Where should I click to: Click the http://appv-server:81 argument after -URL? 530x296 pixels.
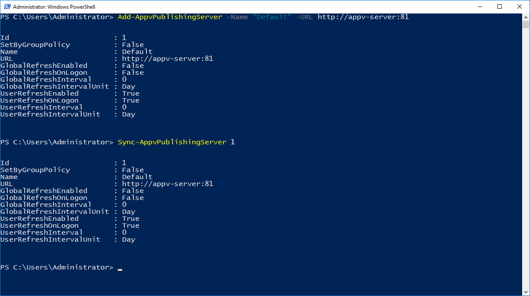pyautogui.click(x=363, y=17)
